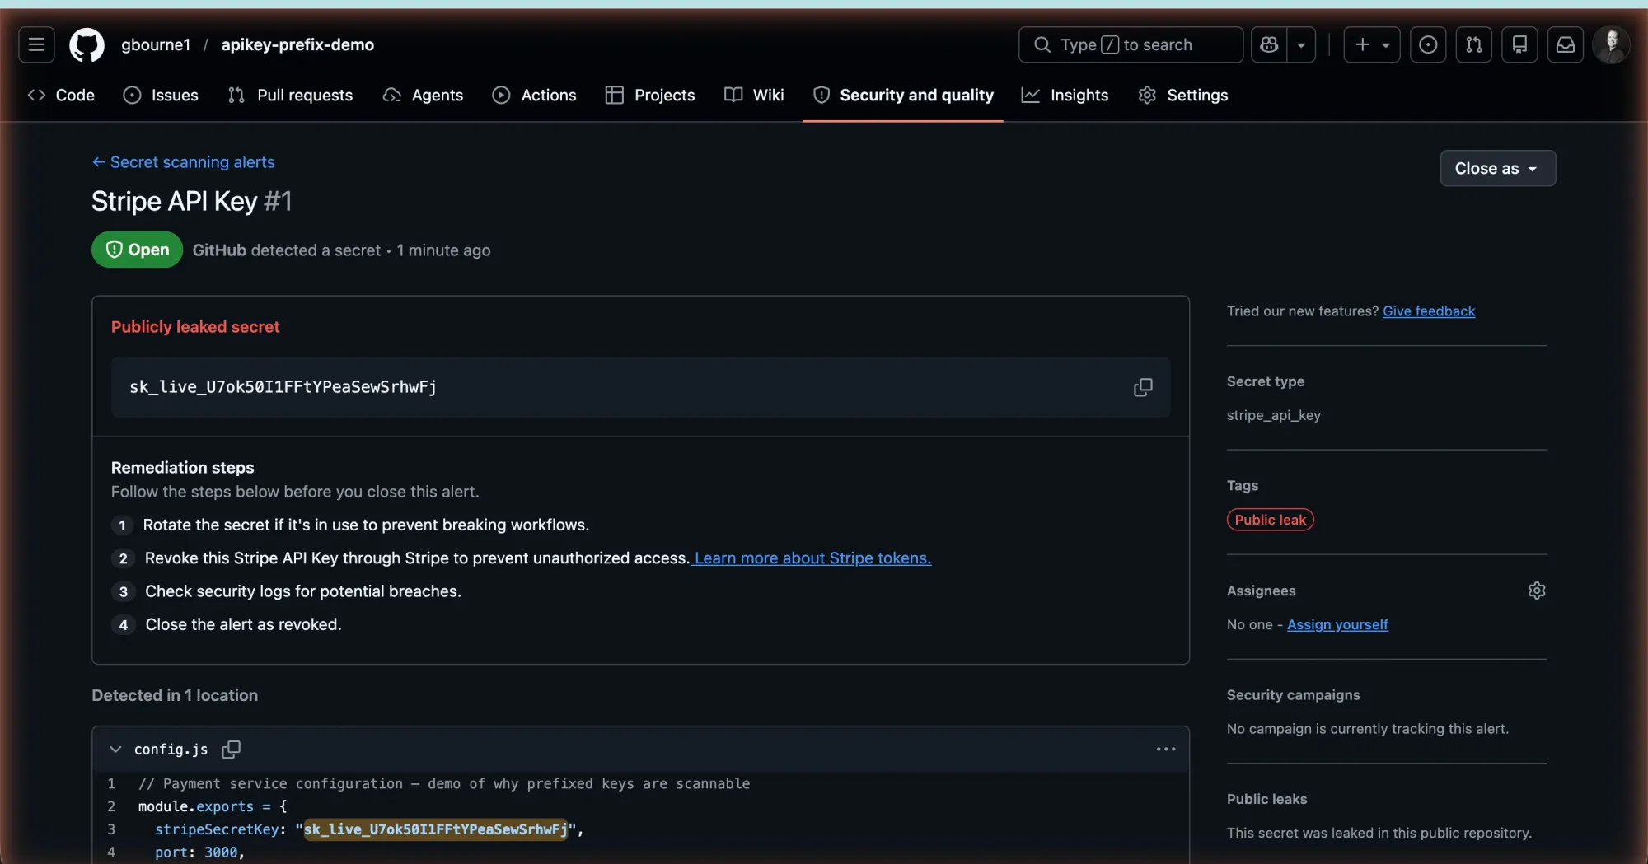The width and height of the screenshot is (1648, 864).
Task: Open pull requests icon in header
Action: [x=1474, y=44]
